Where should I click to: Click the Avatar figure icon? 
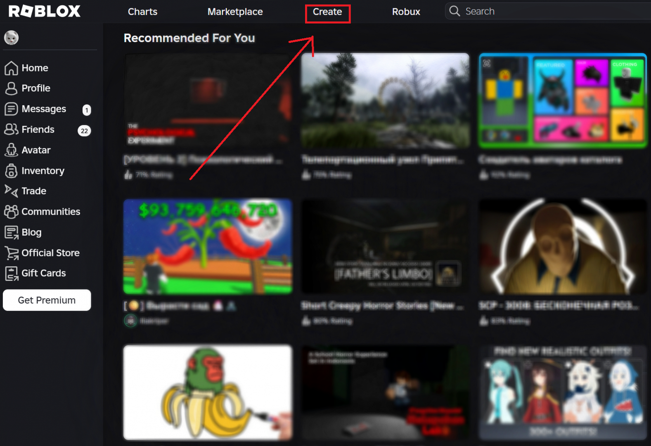(x=11, y=150)
